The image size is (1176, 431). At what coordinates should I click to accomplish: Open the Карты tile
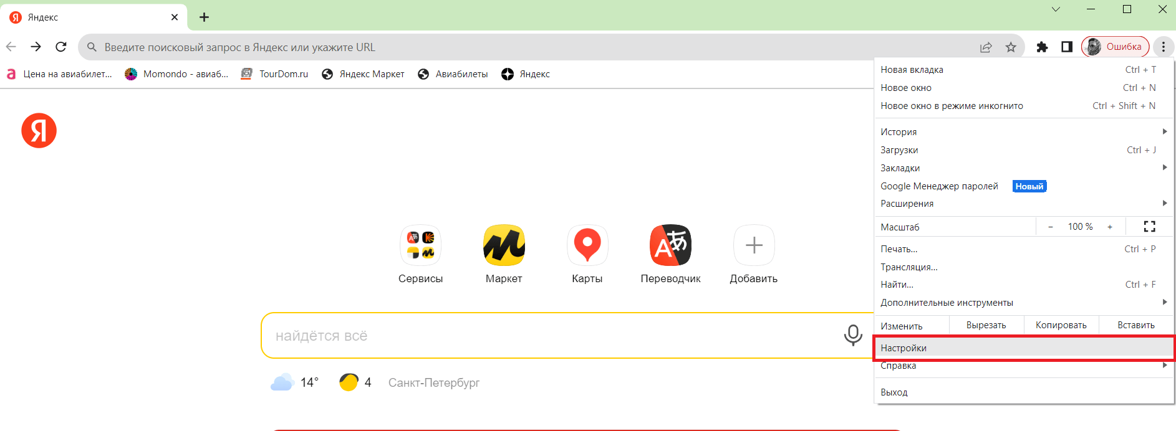coord(587,254)
